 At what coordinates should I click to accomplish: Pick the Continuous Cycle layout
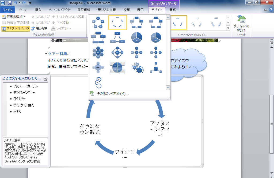click(98, 37)
